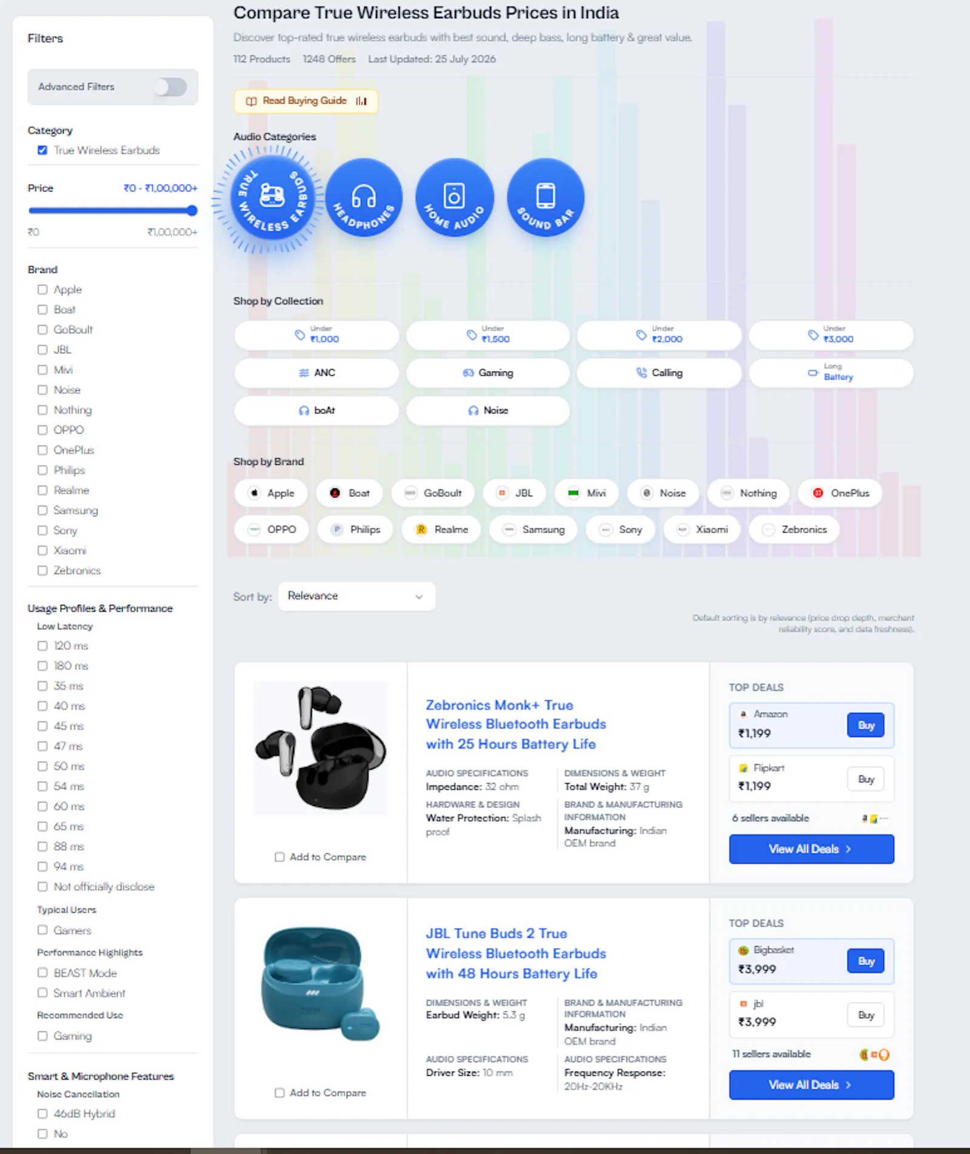This screenshot has width=970, height=1154.
Task: View All Deals for Zebronics Monk+
Action: (x=811, y=849)
